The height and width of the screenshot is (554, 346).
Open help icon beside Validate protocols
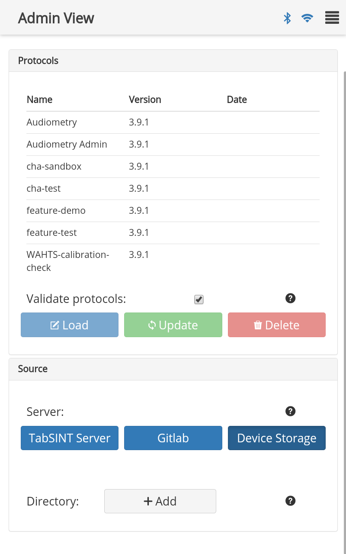click(291, 298)
